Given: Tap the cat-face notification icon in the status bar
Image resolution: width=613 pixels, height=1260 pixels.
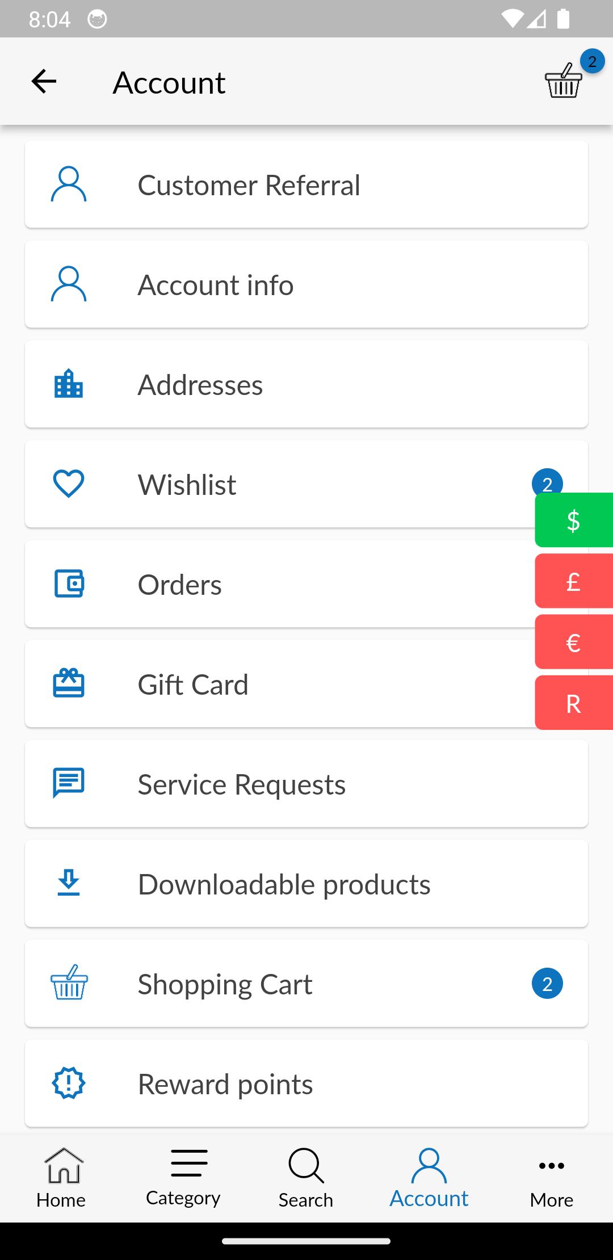Looking at the screenshot, I should point(97,19).
